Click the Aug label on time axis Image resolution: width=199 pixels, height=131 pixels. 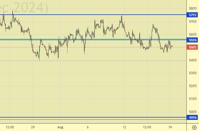pos(60,127)
